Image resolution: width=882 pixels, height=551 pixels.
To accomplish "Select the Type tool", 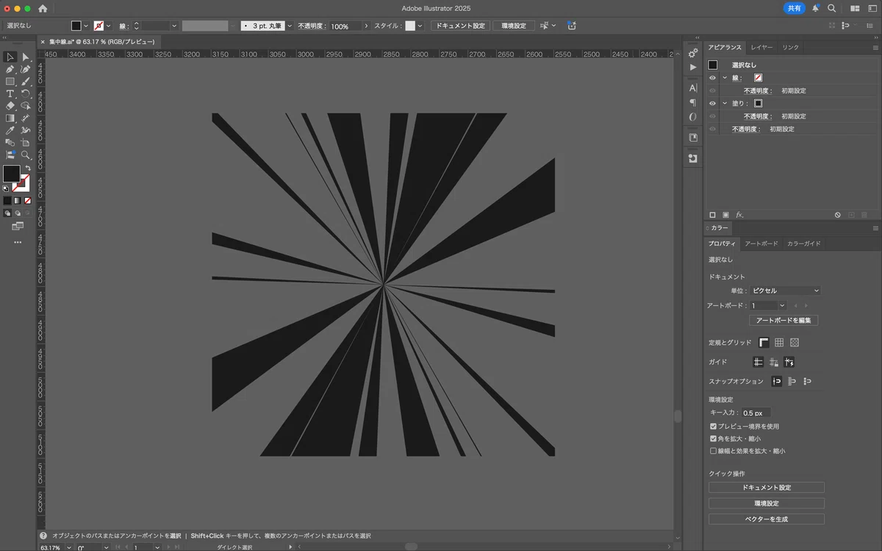I will [10, 94].
